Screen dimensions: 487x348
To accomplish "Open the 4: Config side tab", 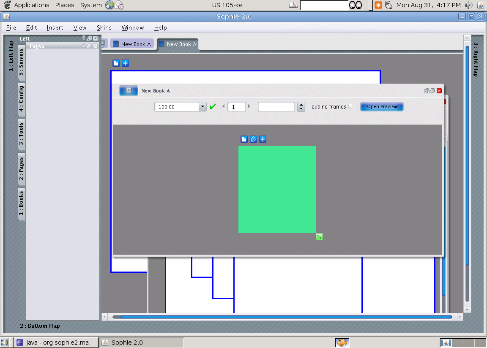I will (x=21, y=99).
